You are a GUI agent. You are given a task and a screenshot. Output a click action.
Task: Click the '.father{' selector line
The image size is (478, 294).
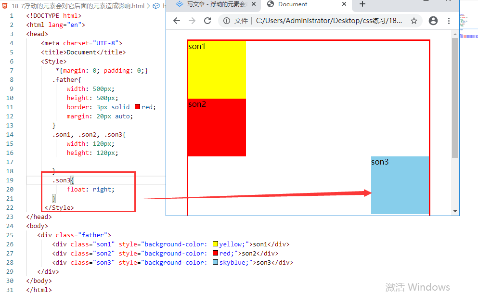point(67,79)
